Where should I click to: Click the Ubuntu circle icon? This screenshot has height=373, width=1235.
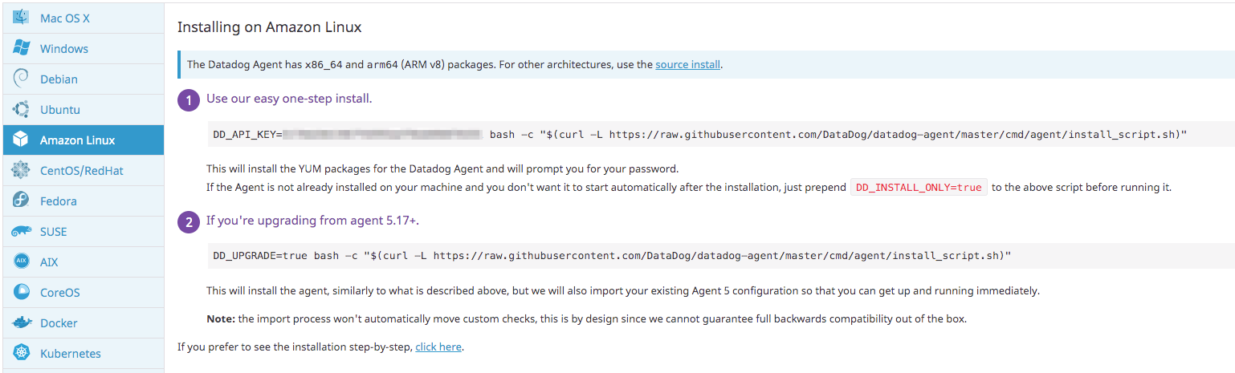tap(21, 109)
